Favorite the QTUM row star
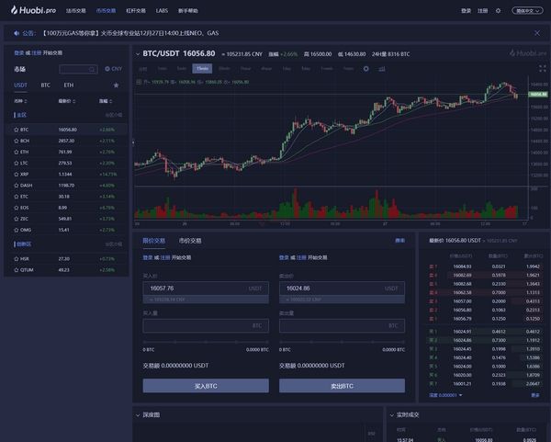551x442 pixels. pos(17,270)
